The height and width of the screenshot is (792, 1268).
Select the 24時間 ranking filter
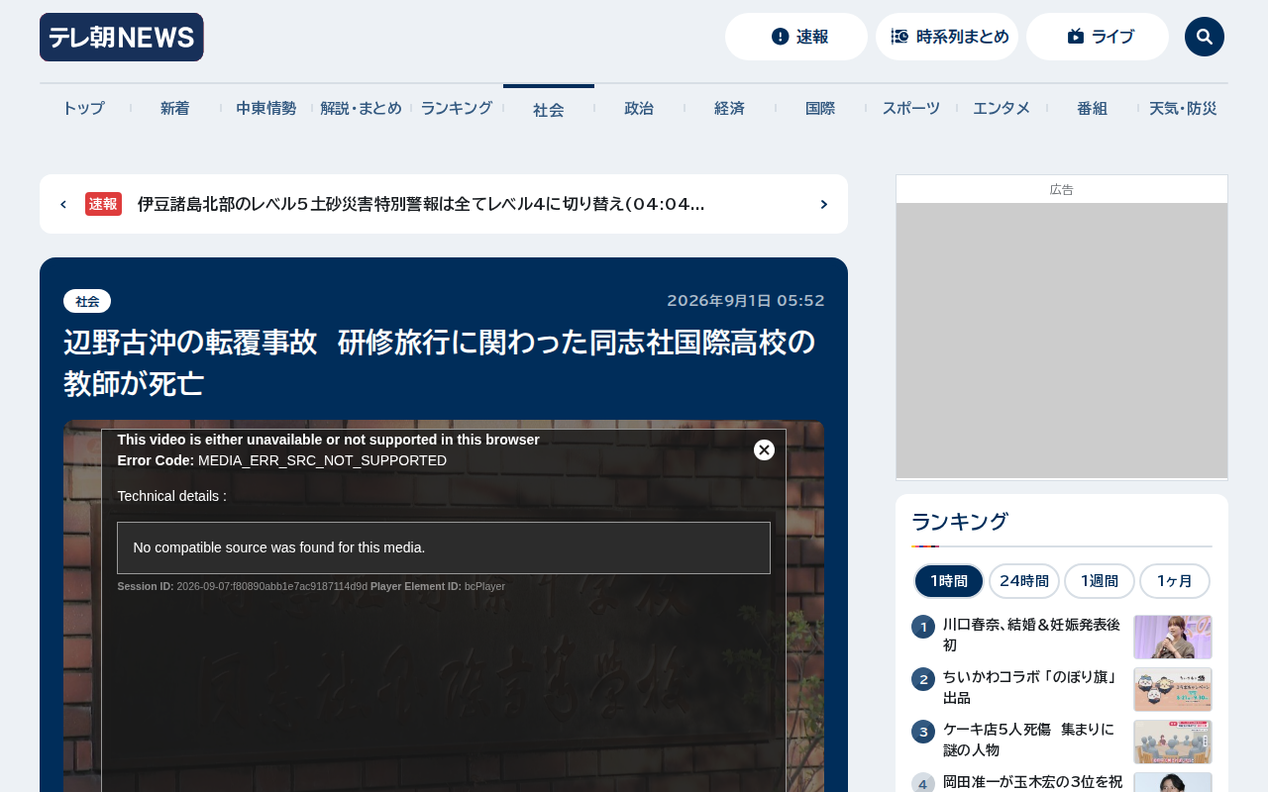click(1024, 581)
